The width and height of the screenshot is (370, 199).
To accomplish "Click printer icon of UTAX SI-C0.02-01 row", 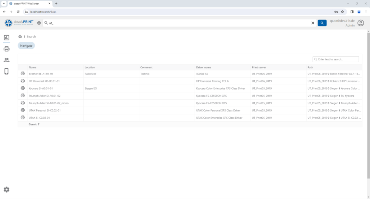I will (x=23, y=117).
